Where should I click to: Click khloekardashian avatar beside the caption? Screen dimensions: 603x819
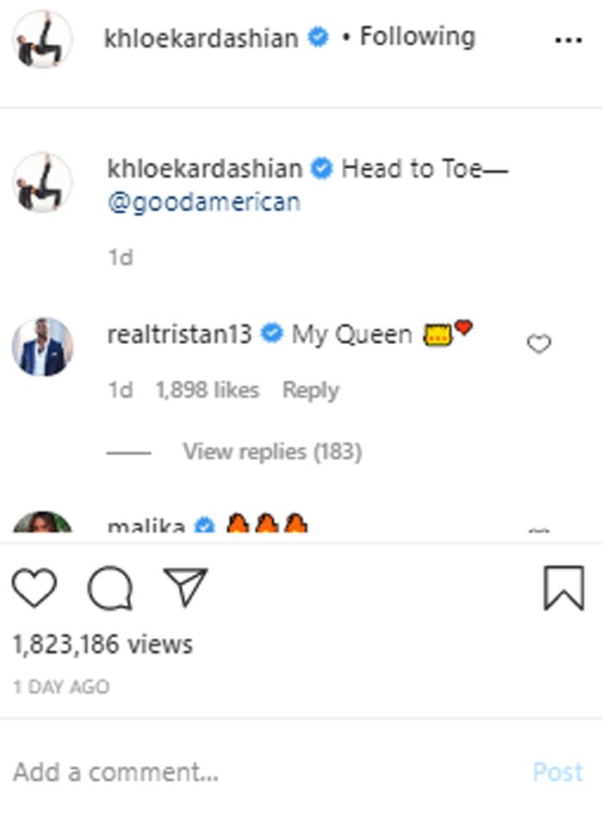[x=42, y=182]
